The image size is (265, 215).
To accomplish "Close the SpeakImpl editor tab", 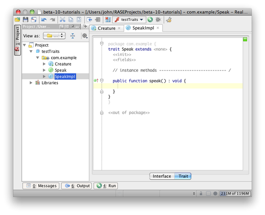I will pyautogui.click(x=156, y=28).
